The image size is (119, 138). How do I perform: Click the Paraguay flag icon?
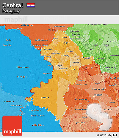tap(31, 5)
